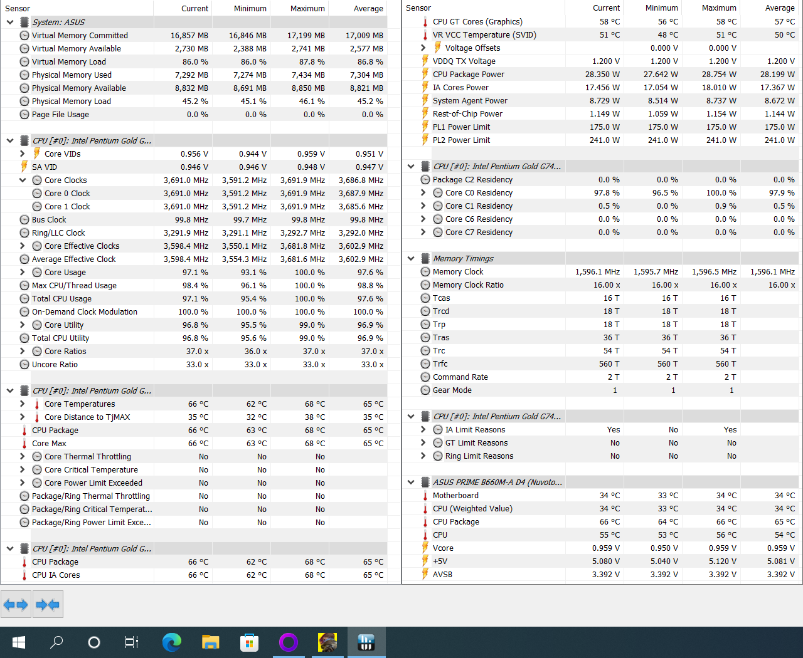The width and height of the screenshot is (803, 658).
Task: Click the lightning icon beside VDDQ TX Voltage
Action: point(425,61)
